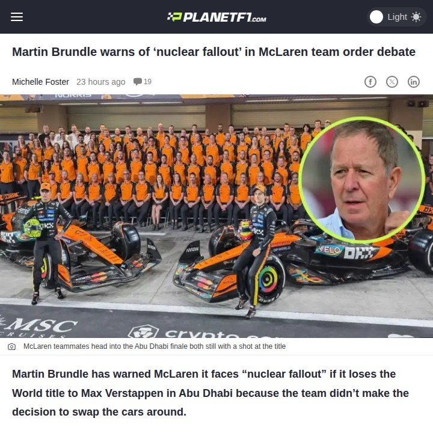This screenshot has height=433, width=433.
Task: Click the article headline about Martin Brundle
Action: pyautogui.click(x=213, y=52)
